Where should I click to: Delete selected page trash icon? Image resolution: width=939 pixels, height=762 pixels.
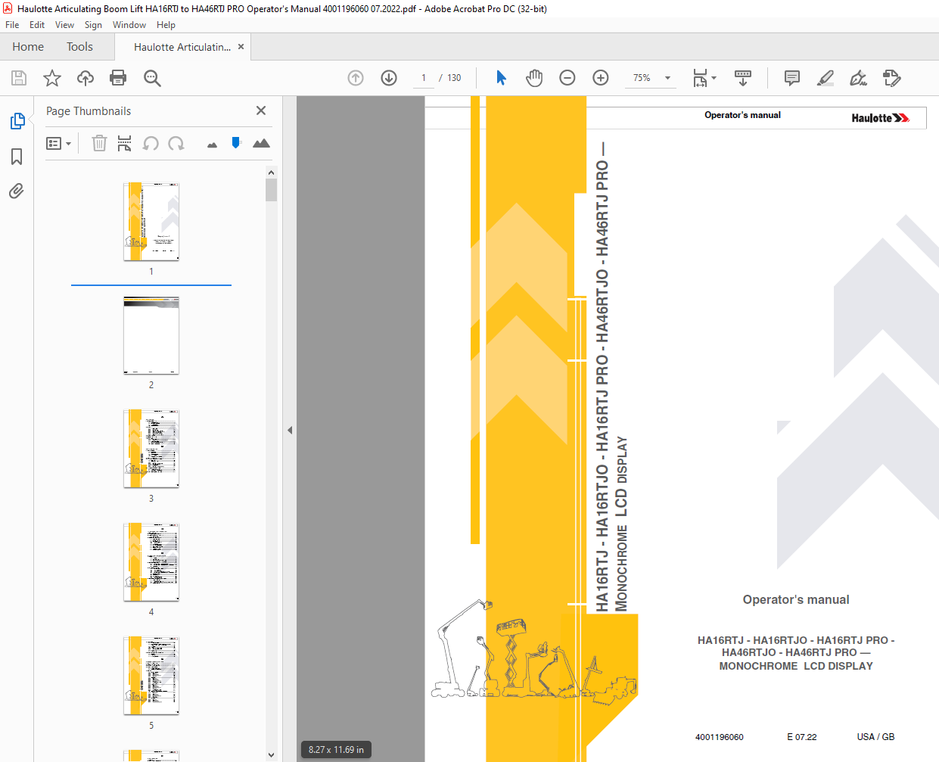point(99,143)
